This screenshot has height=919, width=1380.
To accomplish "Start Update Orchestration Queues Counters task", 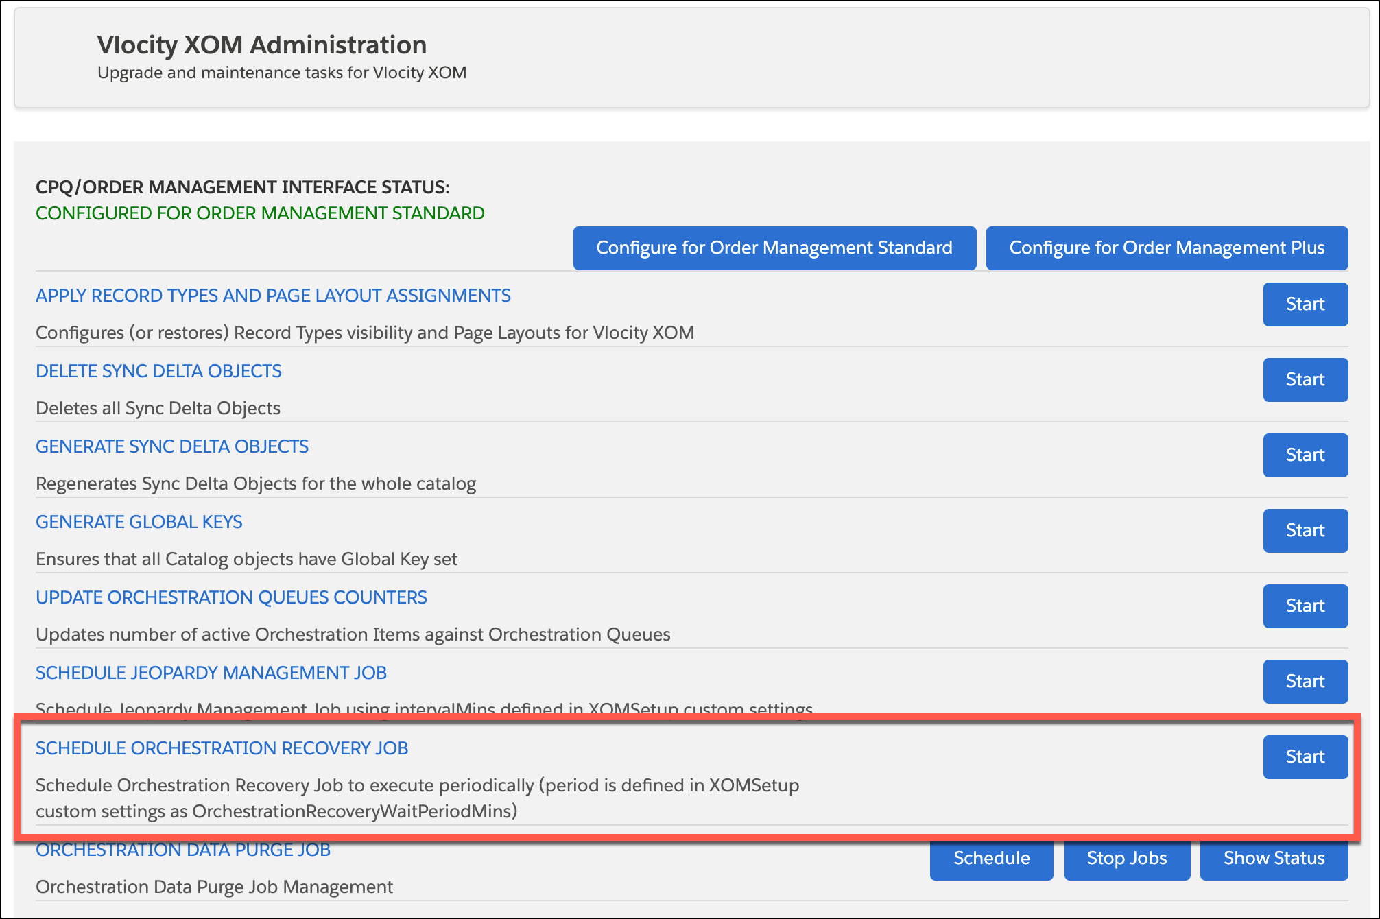I will [1305, 606].
